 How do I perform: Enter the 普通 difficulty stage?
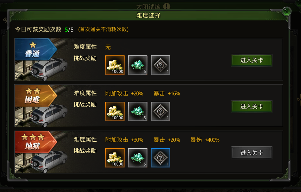tap(252, 60)
